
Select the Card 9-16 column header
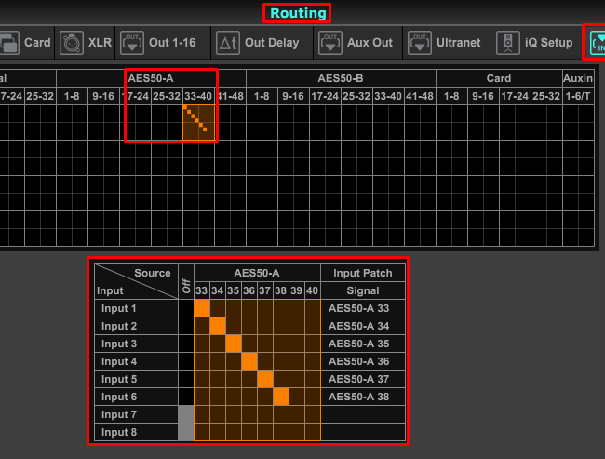click(x=483, y=96)
